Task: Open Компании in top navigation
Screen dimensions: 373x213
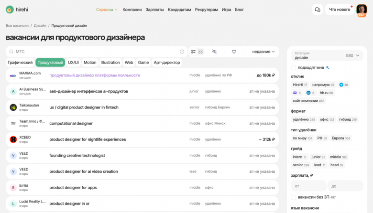Action: [132, 10]
